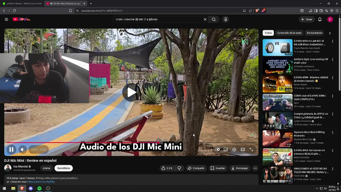This screenshot has width=341, height=192.
Task: Open Brave Wallet icon
Action: [x=321, y=11]
